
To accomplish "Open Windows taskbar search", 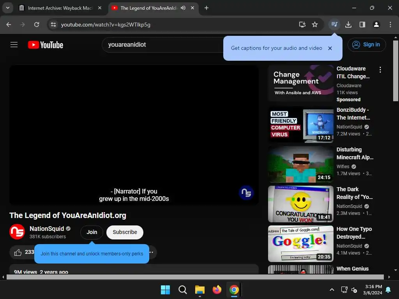I will pyautogui.click(x=182, y=290).
